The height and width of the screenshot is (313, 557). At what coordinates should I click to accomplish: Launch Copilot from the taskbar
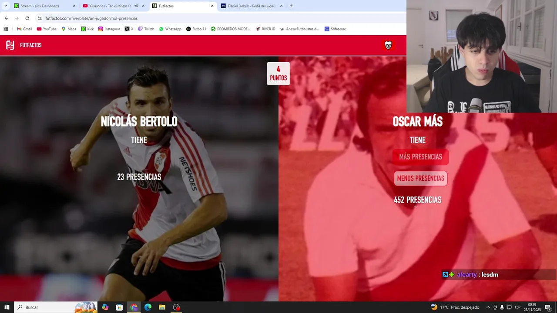click(105, 307)
